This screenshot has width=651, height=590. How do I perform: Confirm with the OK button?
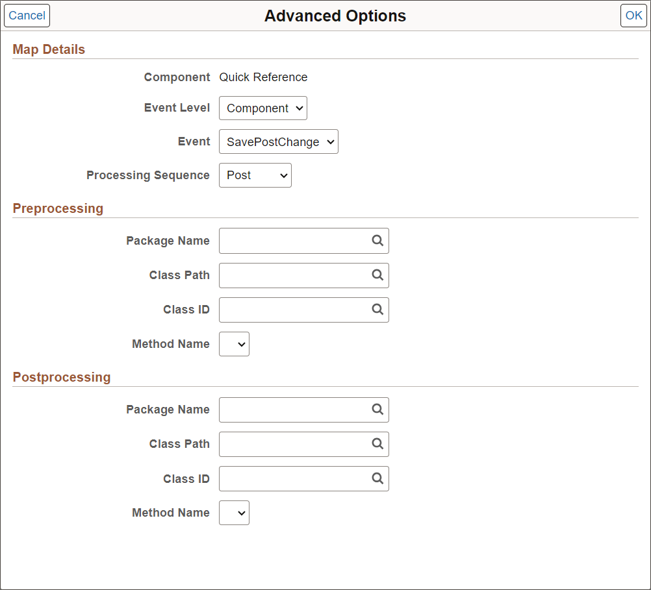tap(633, 16)
